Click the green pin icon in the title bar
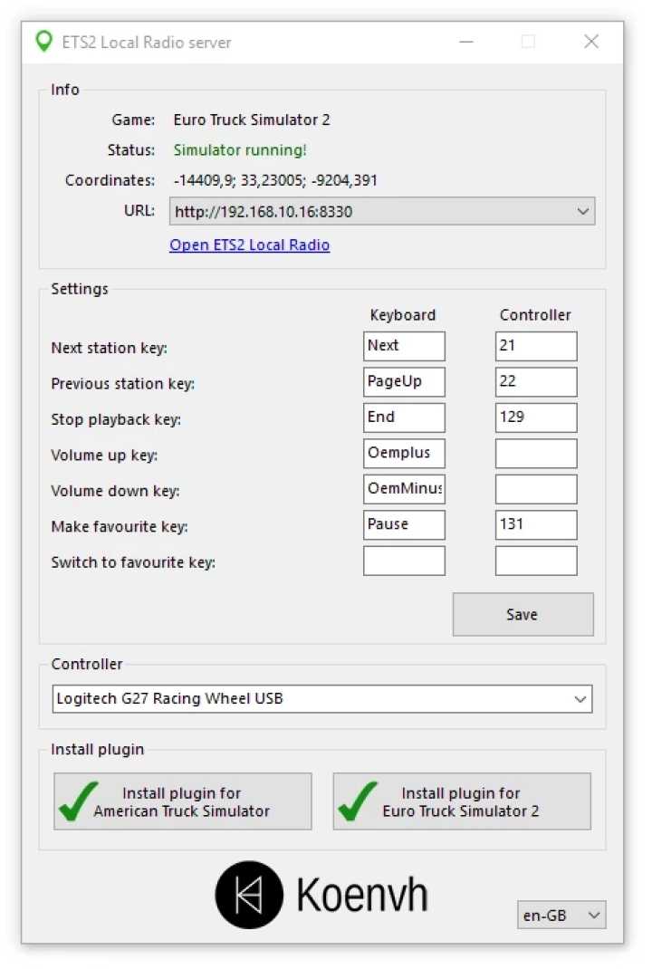 pyautogui.click(x=43, y=41)
